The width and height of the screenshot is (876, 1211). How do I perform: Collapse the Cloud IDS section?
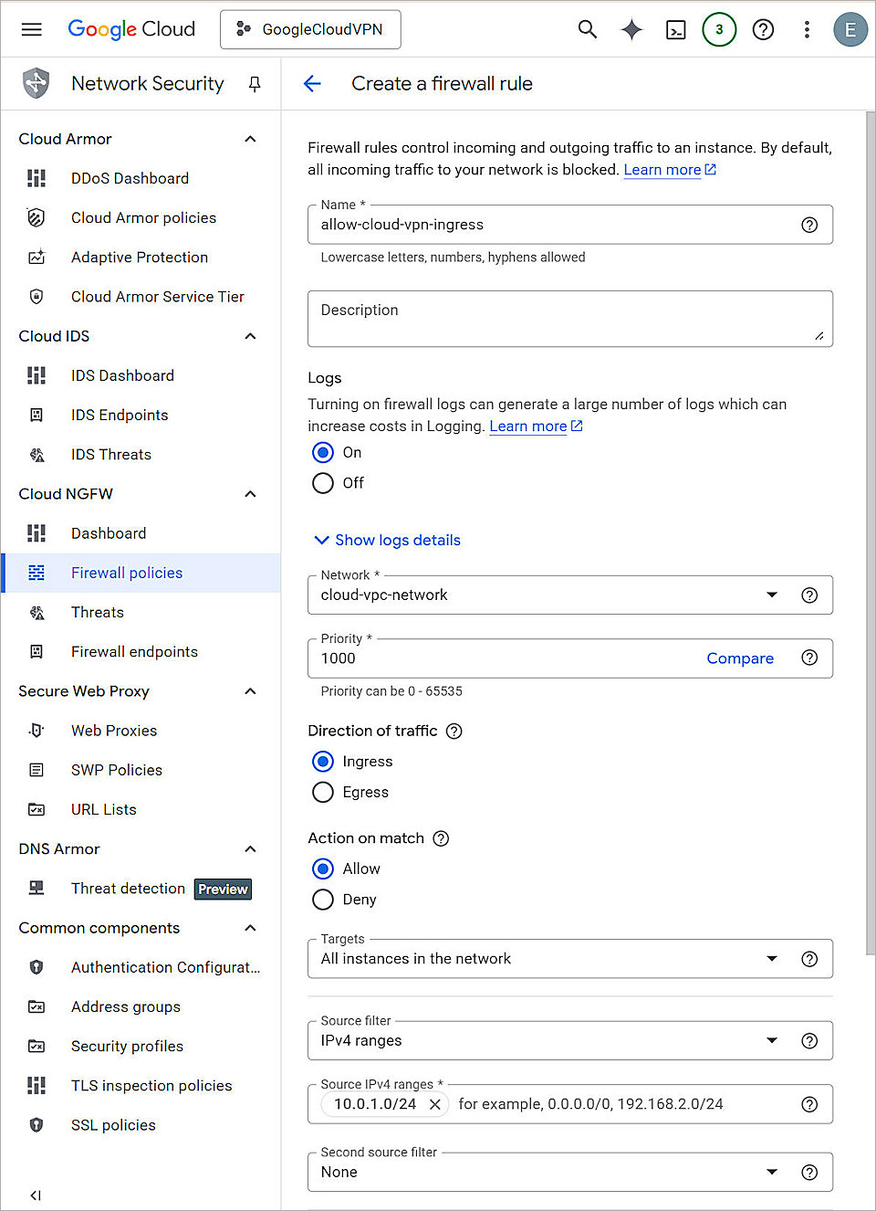pos(250,335)
